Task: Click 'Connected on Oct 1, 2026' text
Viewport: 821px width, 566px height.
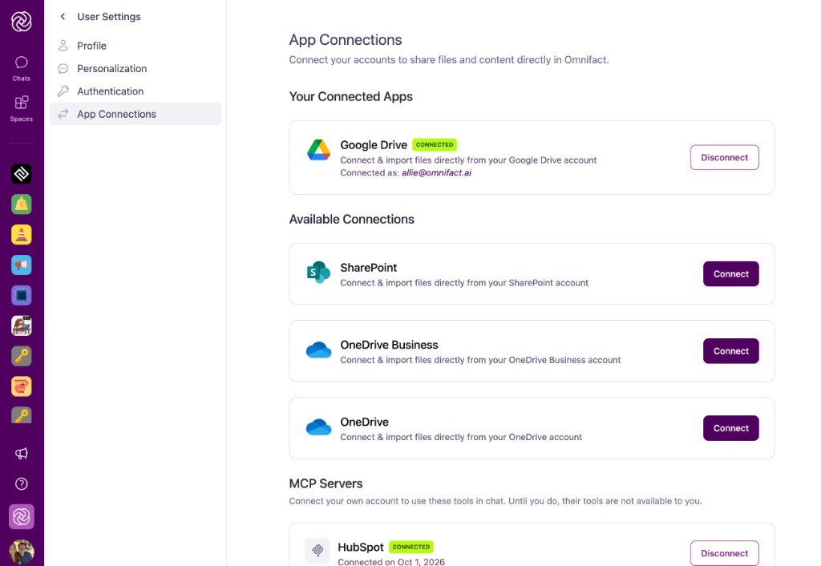Action: [x=391, y=562]
